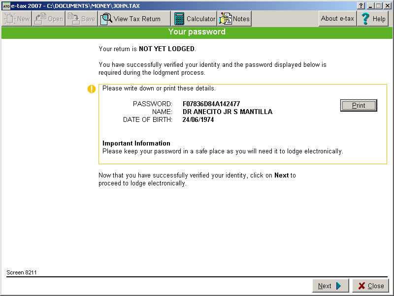394x296 pixels.
Task: Click the Your password header banner
Action: (x=197, y=33)
